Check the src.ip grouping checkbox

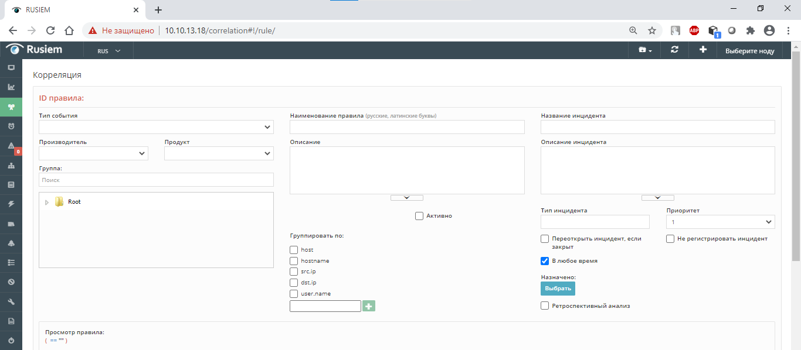294,272
